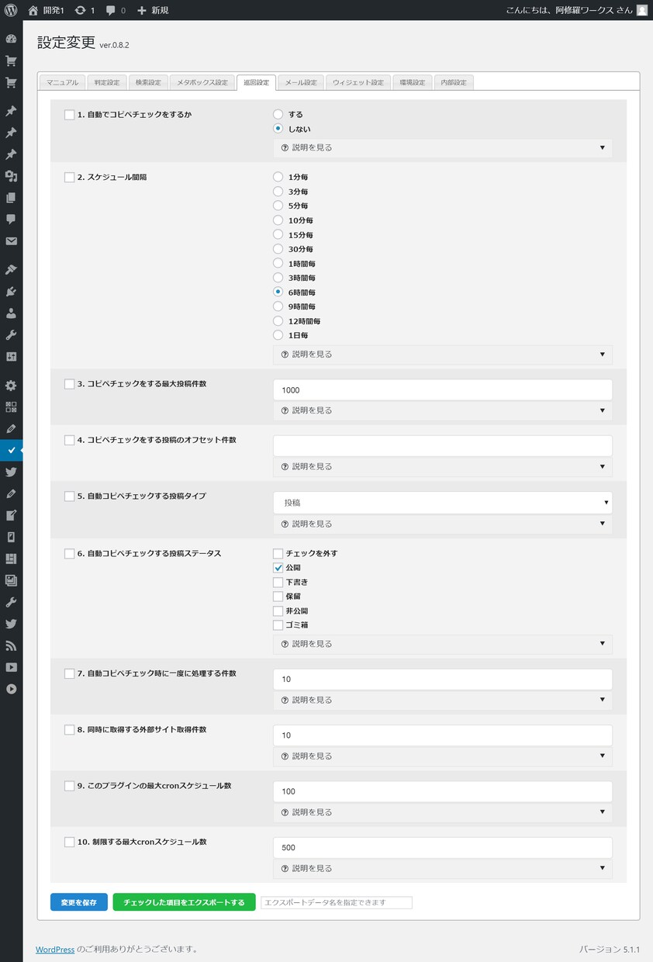
Task: Open the WordPress footer link
Action: [55, 949]
